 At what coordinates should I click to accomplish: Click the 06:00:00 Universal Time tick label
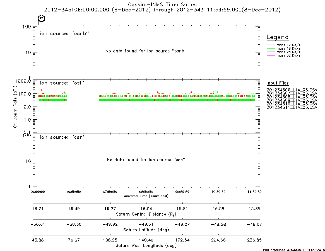click(x=38, y=192)
